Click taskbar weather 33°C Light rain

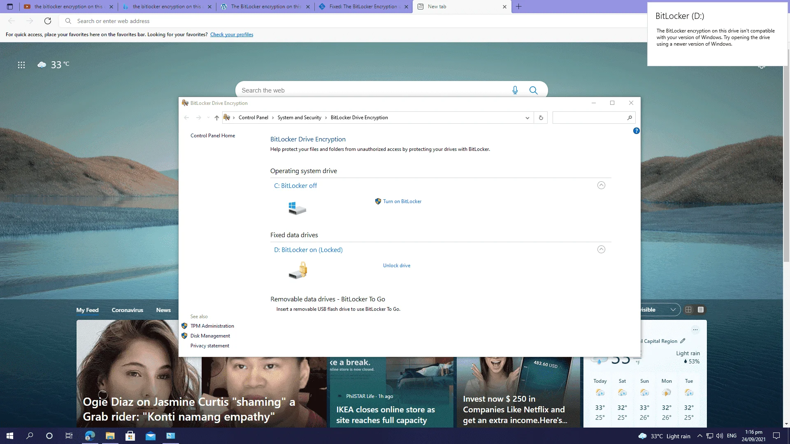[x=664, y=436]
